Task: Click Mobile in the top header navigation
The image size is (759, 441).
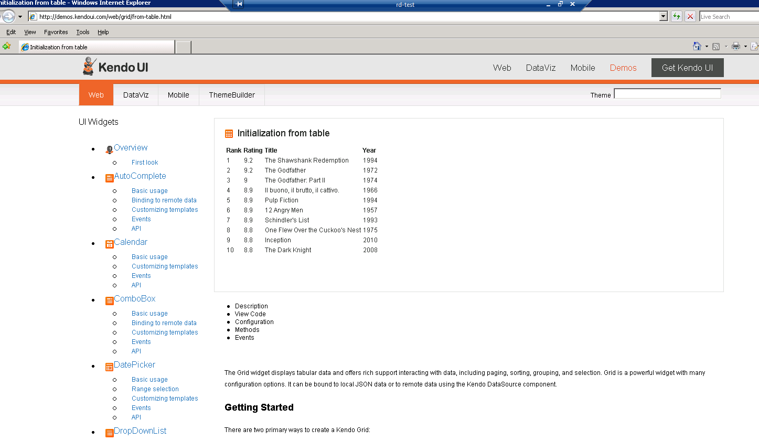Action: (x=583, y=68)
